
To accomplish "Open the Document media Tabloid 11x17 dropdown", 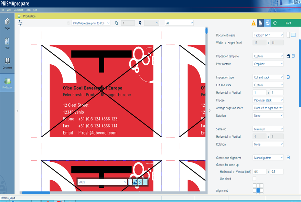I will point(268,35).
